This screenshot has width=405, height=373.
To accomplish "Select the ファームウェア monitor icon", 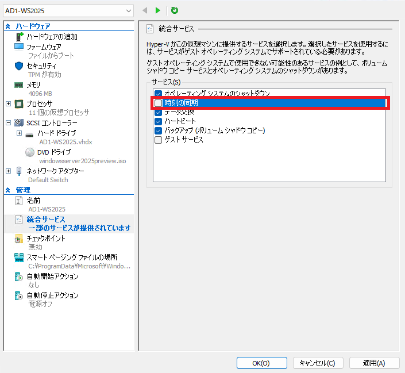I will pos(19,47).
